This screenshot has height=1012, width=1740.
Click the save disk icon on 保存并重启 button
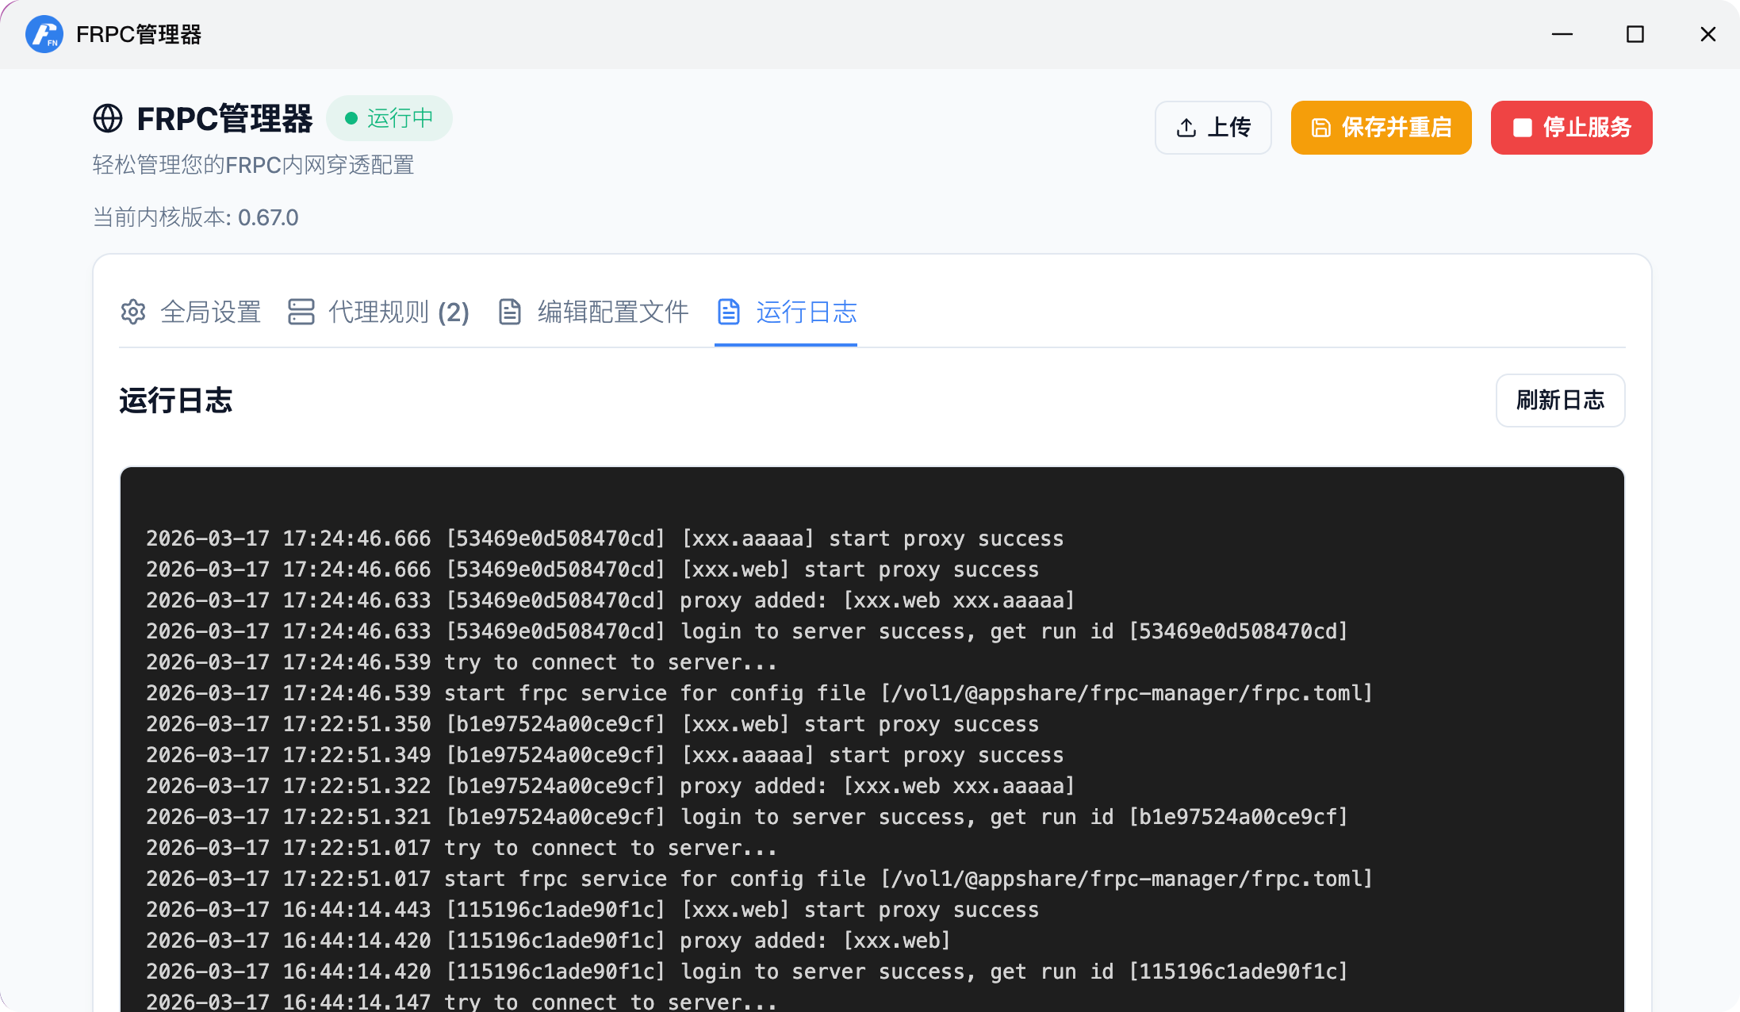[x=1321, y=128]
